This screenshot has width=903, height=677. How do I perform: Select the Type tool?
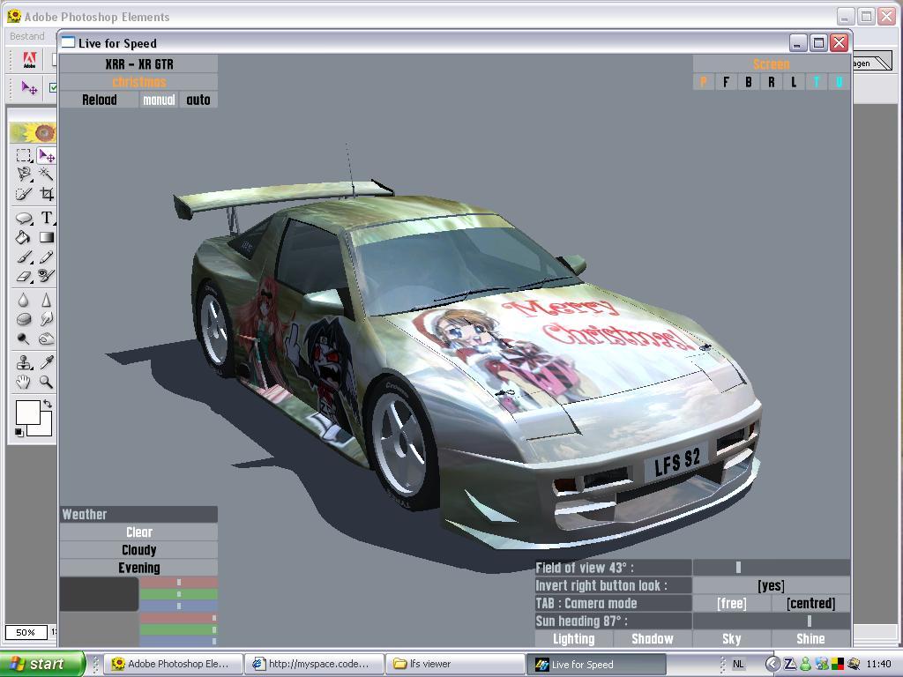[x=46, y=219]
